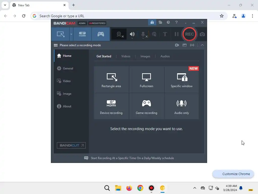The width and height of the screenshot is (258, 194).
Task: Choose Game recording mode tile
Action: coord(146,106)
